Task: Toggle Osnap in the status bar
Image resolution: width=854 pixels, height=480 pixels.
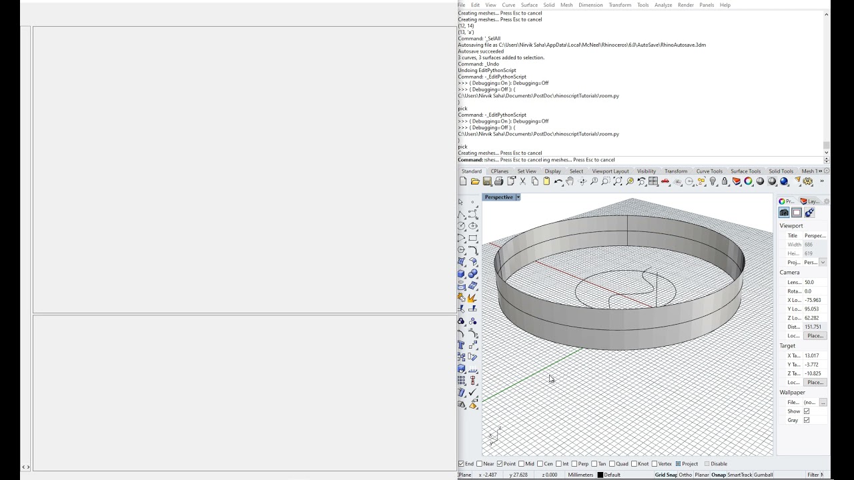Action: coord(719,475)
